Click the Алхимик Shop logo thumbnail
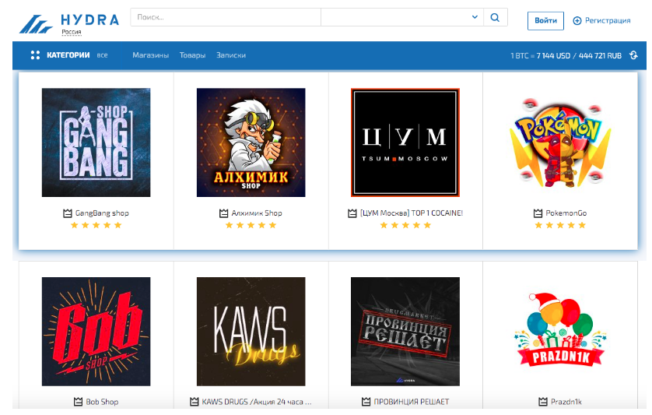The image size is (652, 415). coord(251,142)
